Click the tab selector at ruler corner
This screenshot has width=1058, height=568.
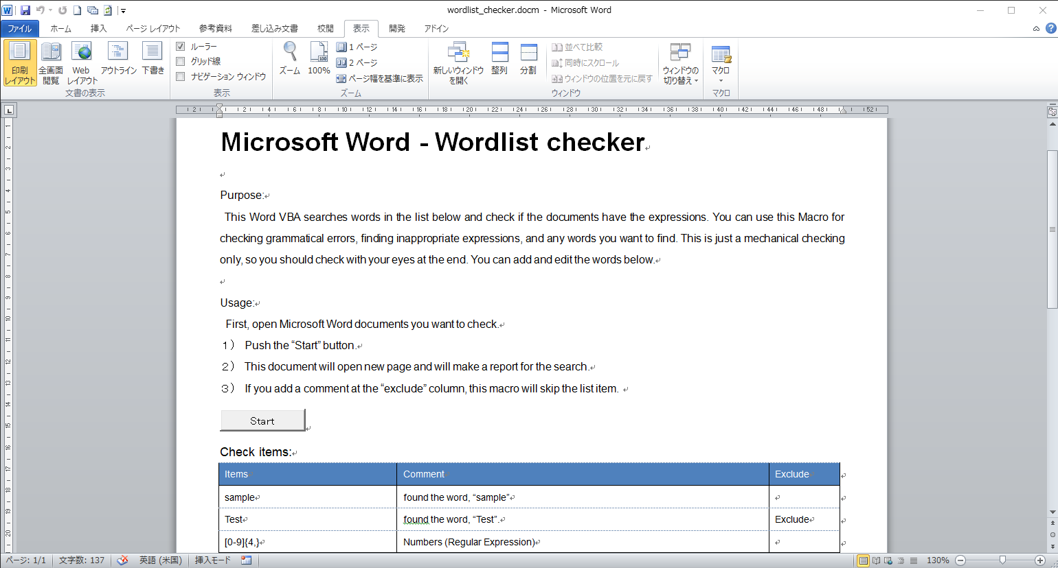pos(8,110)
